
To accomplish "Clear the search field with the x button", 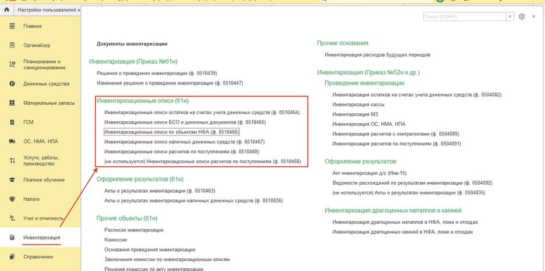I will pos(510,17).
